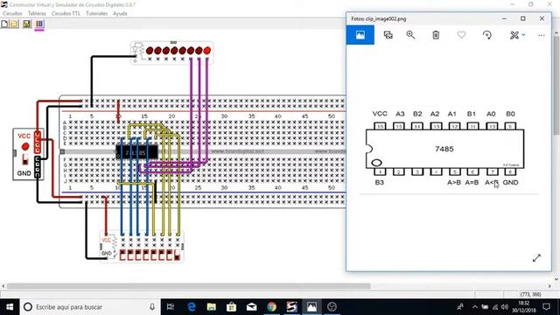560x315 pixels.
Task: Open Microsoft Store from the taskbar
Action: click(231, 307)
